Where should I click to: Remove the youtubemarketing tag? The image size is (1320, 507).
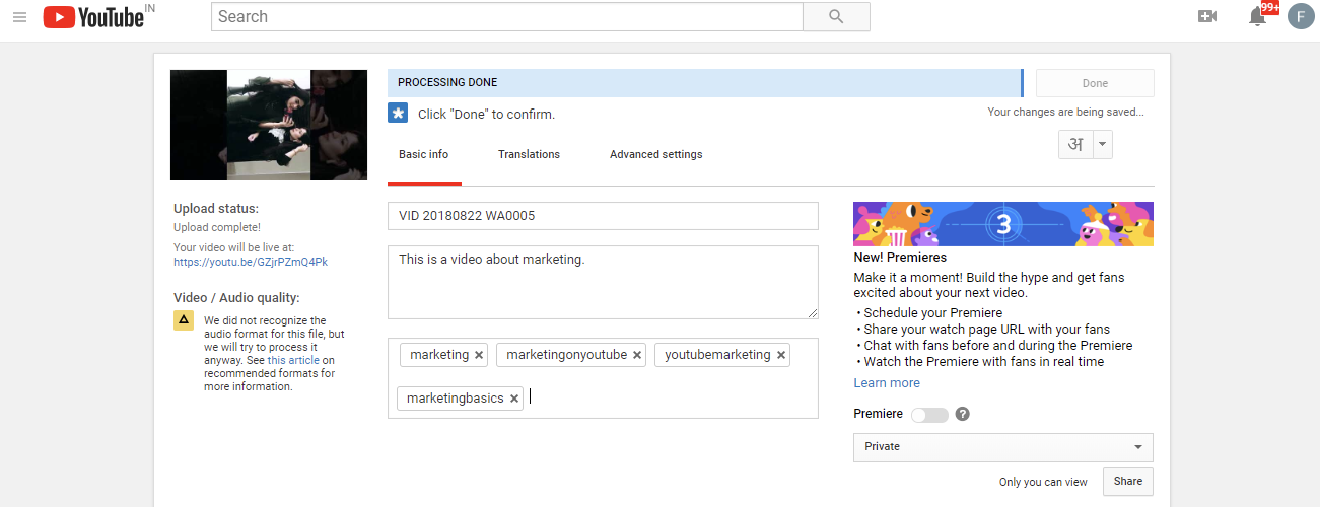[781, 355]
